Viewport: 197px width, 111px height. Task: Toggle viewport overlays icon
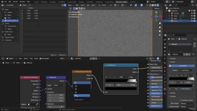(142, 5)
